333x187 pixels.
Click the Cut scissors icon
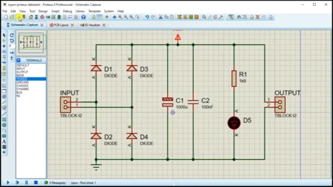coord(161,17)
